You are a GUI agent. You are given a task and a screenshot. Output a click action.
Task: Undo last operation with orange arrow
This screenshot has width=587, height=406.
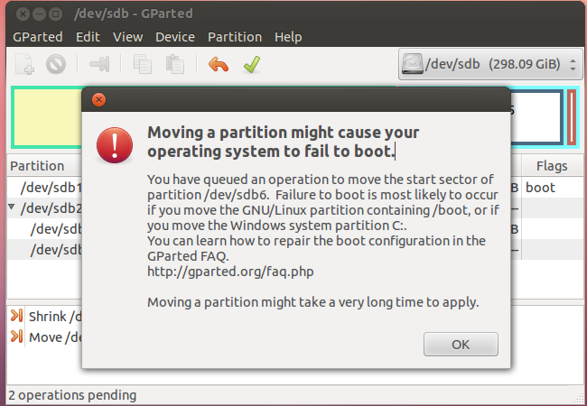click(x=219, y=64)
